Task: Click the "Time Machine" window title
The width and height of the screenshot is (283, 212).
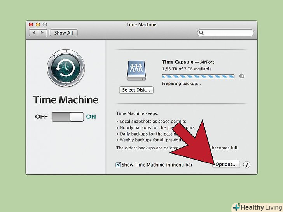Action: [x=141, y=24]
